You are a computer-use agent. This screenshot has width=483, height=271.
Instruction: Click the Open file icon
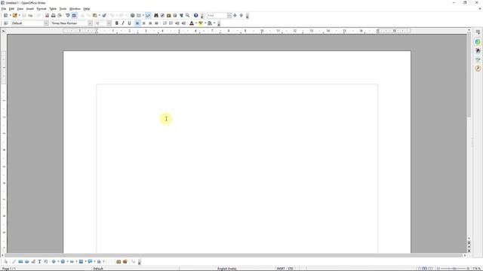coord(14,15)
